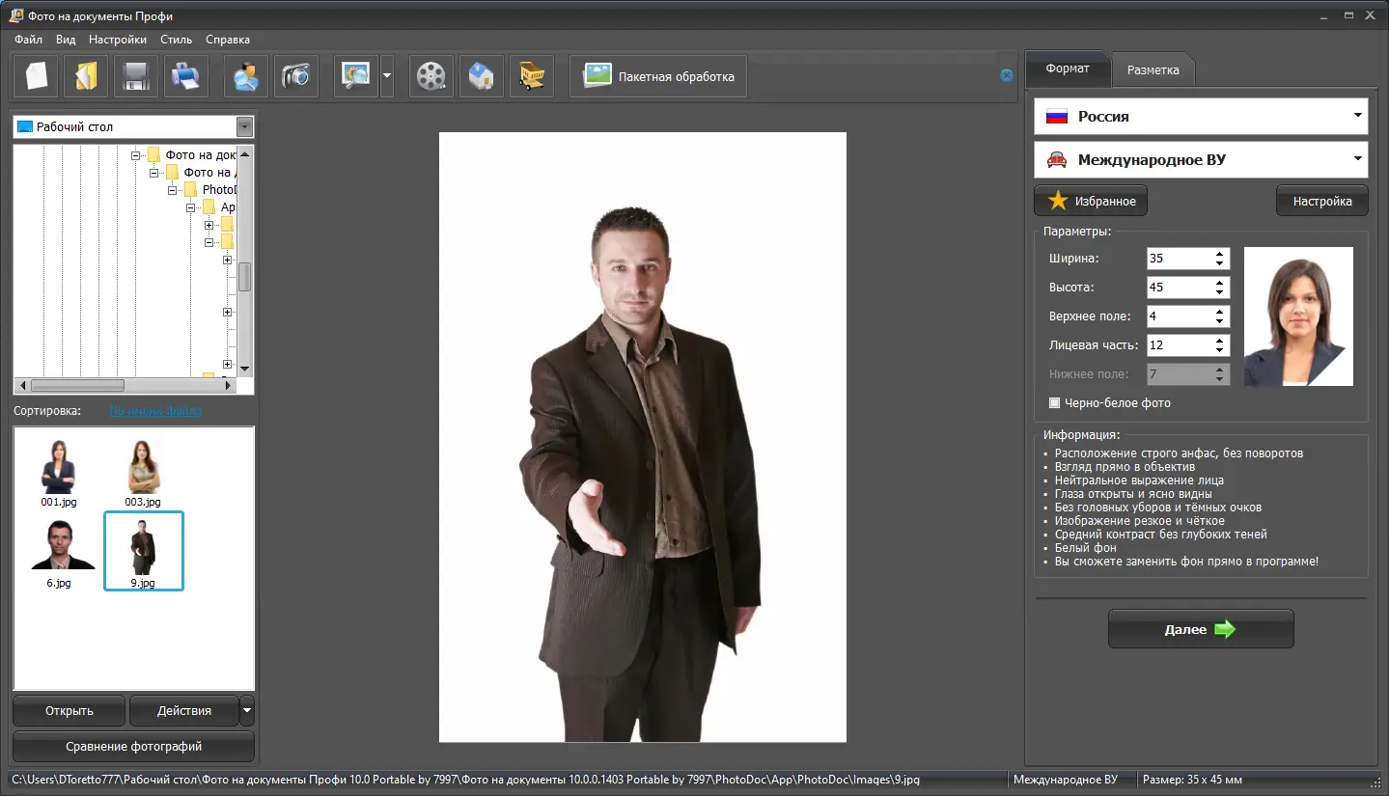The width and height of the screenshot is (1389, 796).
Task: Decrease the Лицевая часть value
Action: coord(1220,350)
